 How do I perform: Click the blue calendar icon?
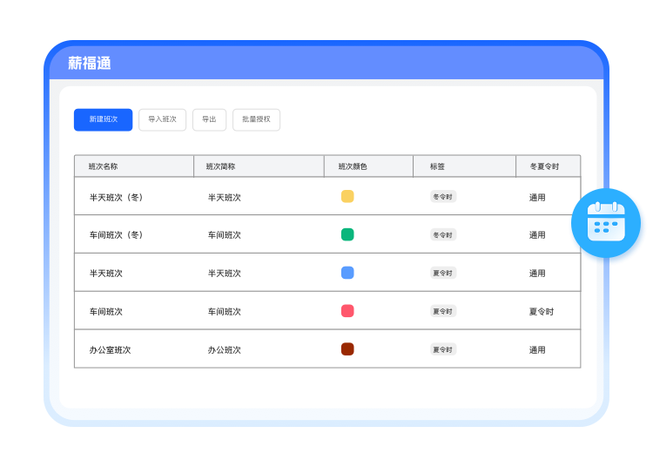pyautogui.click(x=606, y=221)
